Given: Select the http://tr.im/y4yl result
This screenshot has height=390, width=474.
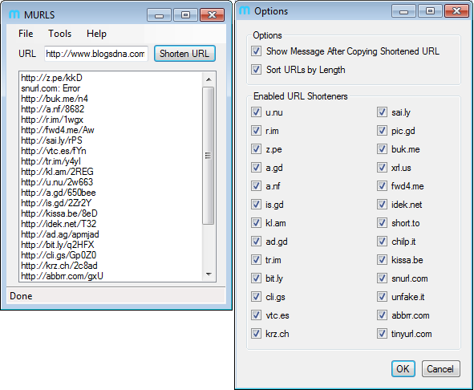Looking at the screenshot, I should pos(51,161).
